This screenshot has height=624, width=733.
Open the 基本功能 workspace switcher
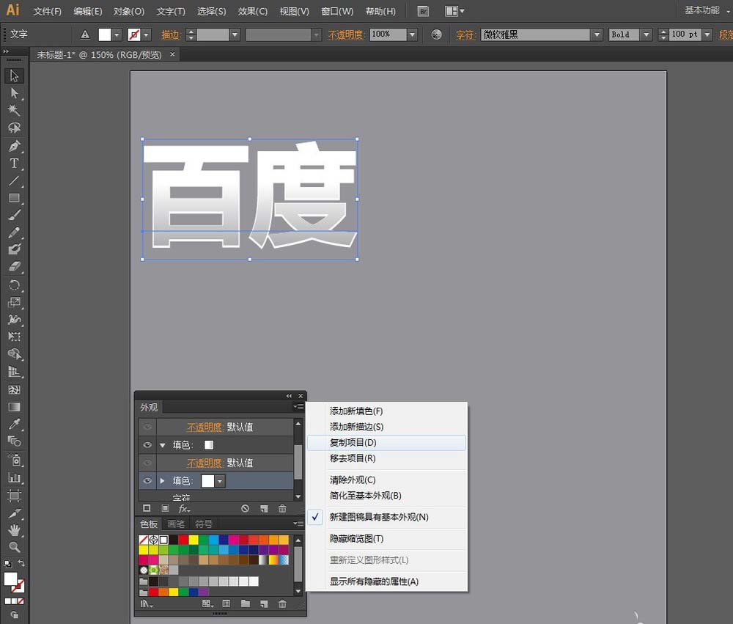click(706, 10)
